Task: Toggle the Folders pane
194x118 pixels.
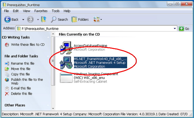Action: pyautogui.click(x=80, y=19)
